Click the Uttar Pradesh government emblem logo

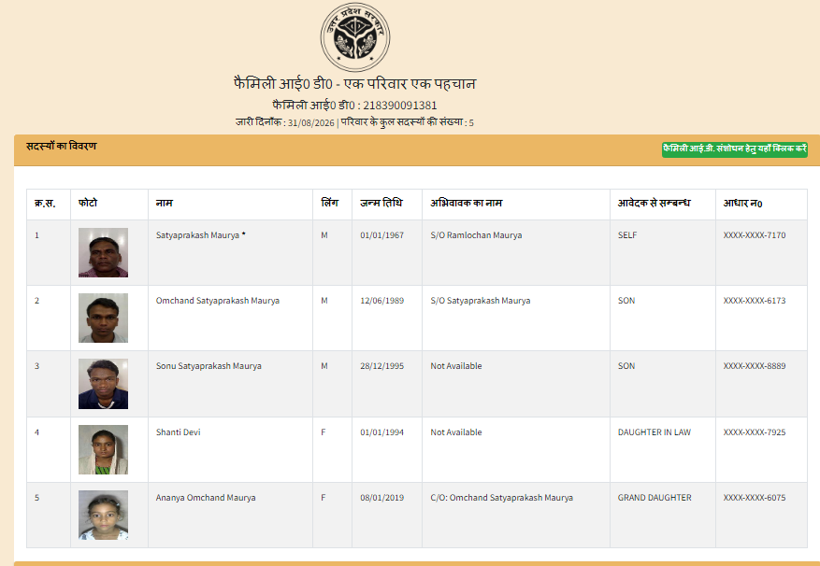[355, 37]
